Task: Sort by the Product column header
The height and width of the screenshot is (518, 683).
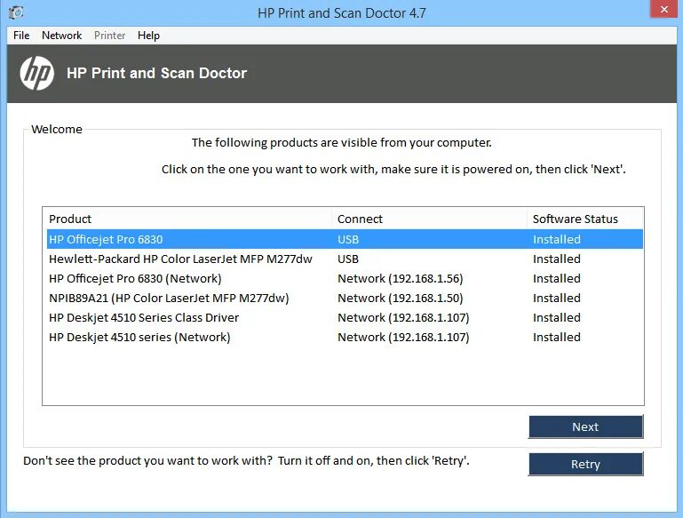Action: (70, 219)
